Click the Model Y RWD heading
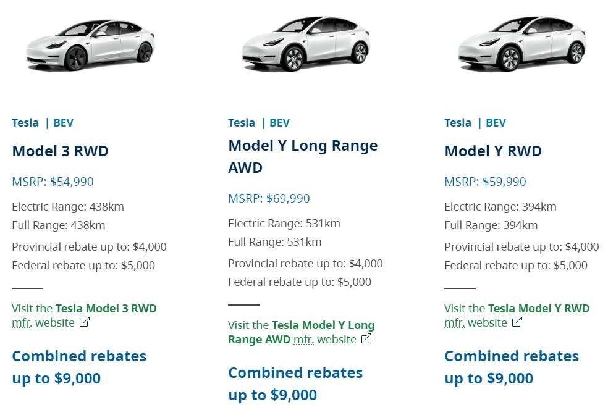The width and height of the screenshot is (608, 410). (493, 151)
